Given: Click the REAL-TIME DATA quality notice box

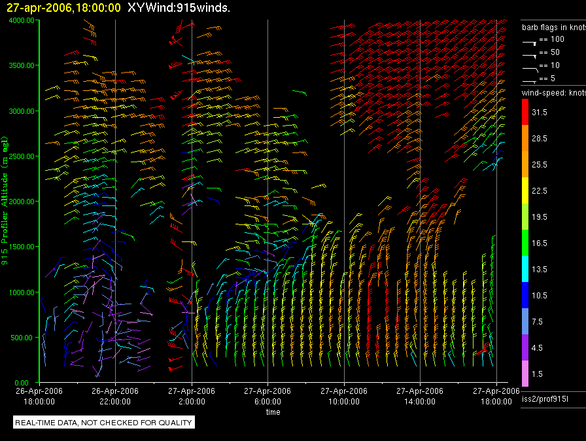Looking at the screenshot, I should 104,422.
